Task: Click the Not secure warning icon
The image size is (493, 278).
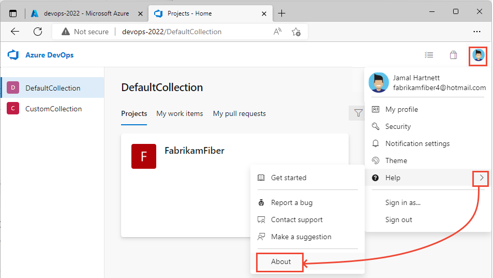Action: [x=65, y=32]
